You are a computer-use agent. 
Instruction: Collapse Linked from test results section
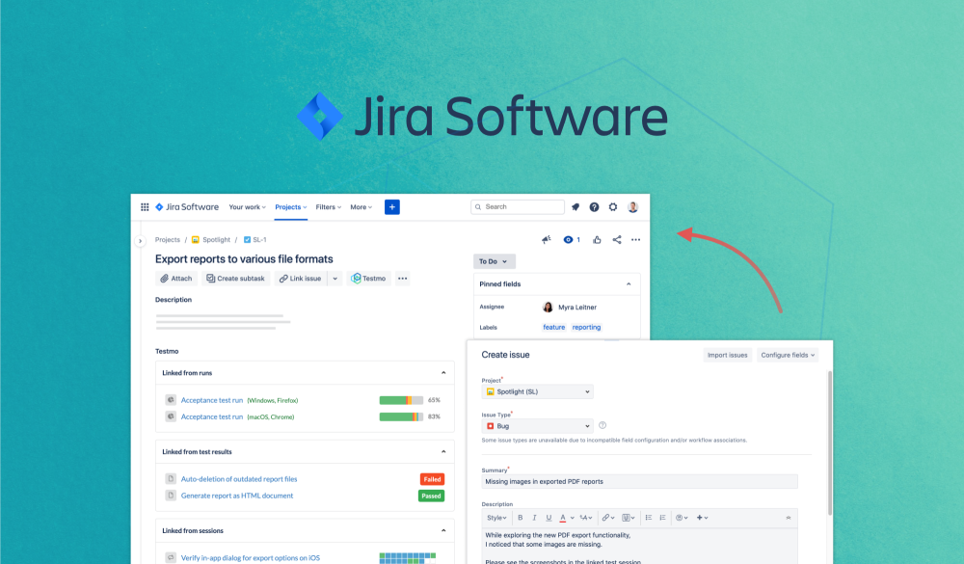443,451
